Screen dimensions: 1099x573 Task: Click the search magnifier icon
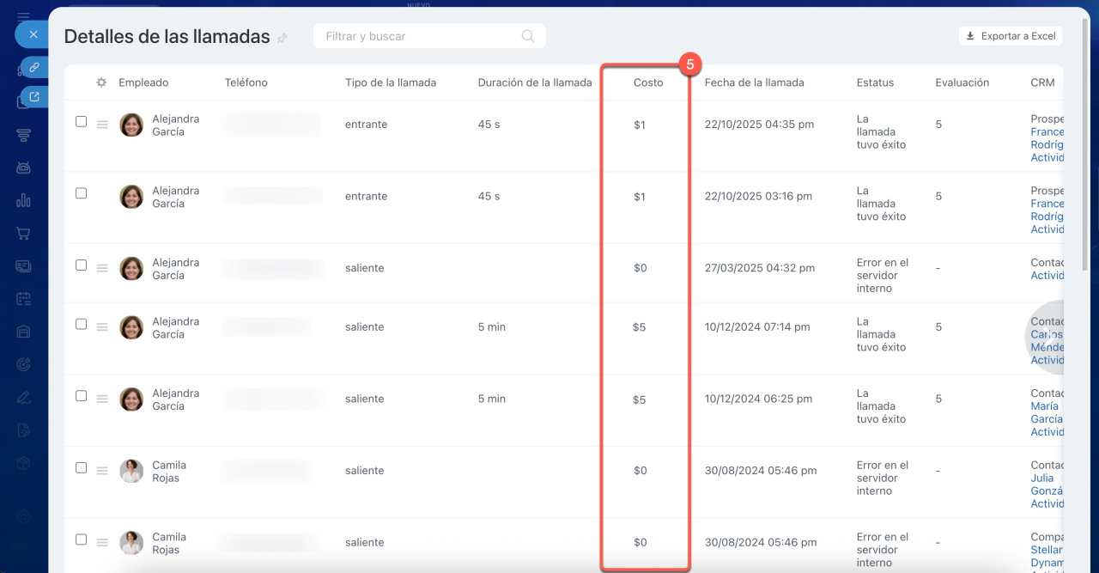(527, 36)
